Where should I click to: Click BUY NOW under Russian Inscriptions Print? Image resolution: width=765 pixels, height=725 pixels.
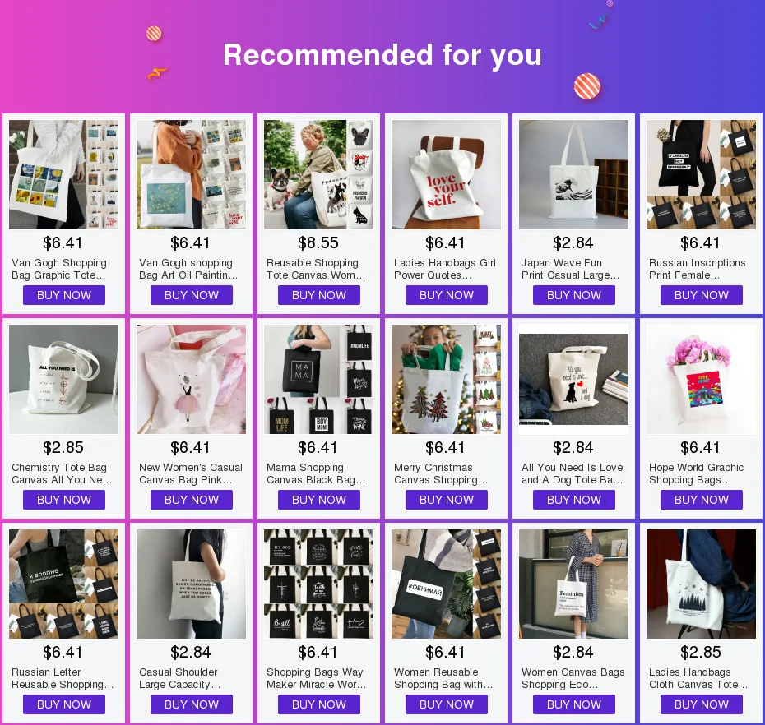tap(701, 295)
